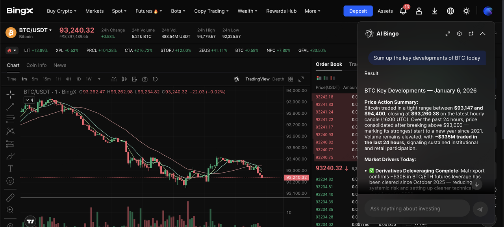Open the News tab
Viewport: 504px width, 227px height.
coord(60,65)
